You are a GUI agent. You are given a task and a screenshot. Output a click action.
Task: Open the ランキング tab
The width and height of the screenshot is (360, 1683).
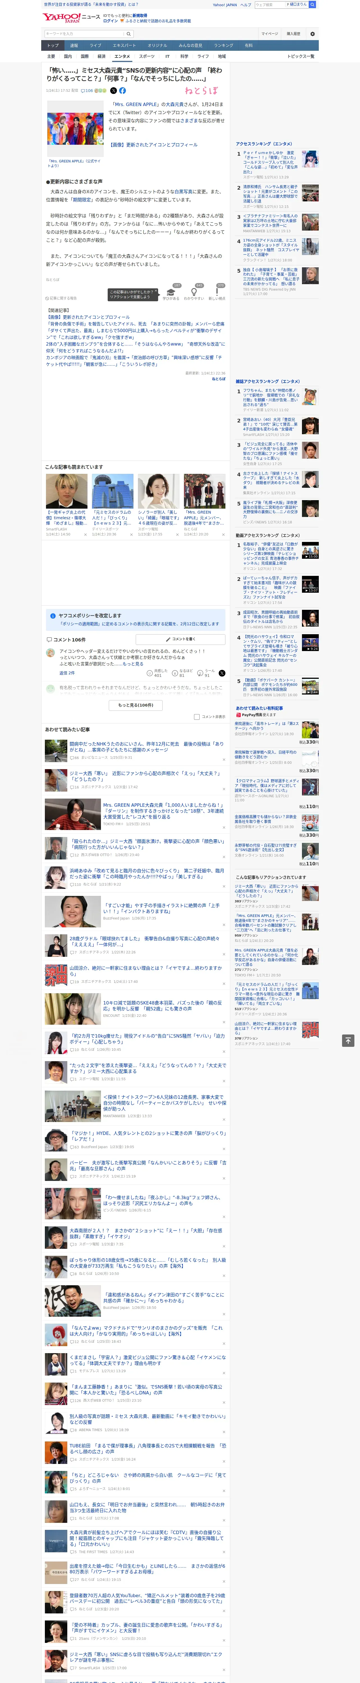223,46
